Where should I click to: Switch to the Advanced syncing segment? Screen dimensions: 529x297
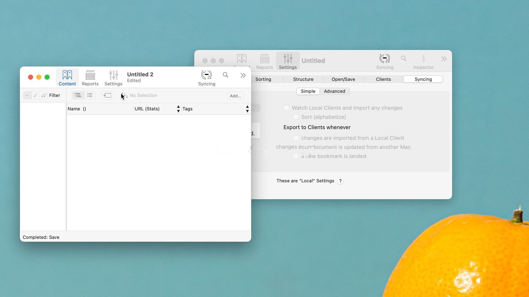pos(334,91)
